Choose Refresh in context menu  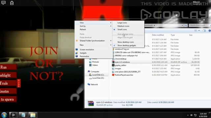click(x=94, y=29)
